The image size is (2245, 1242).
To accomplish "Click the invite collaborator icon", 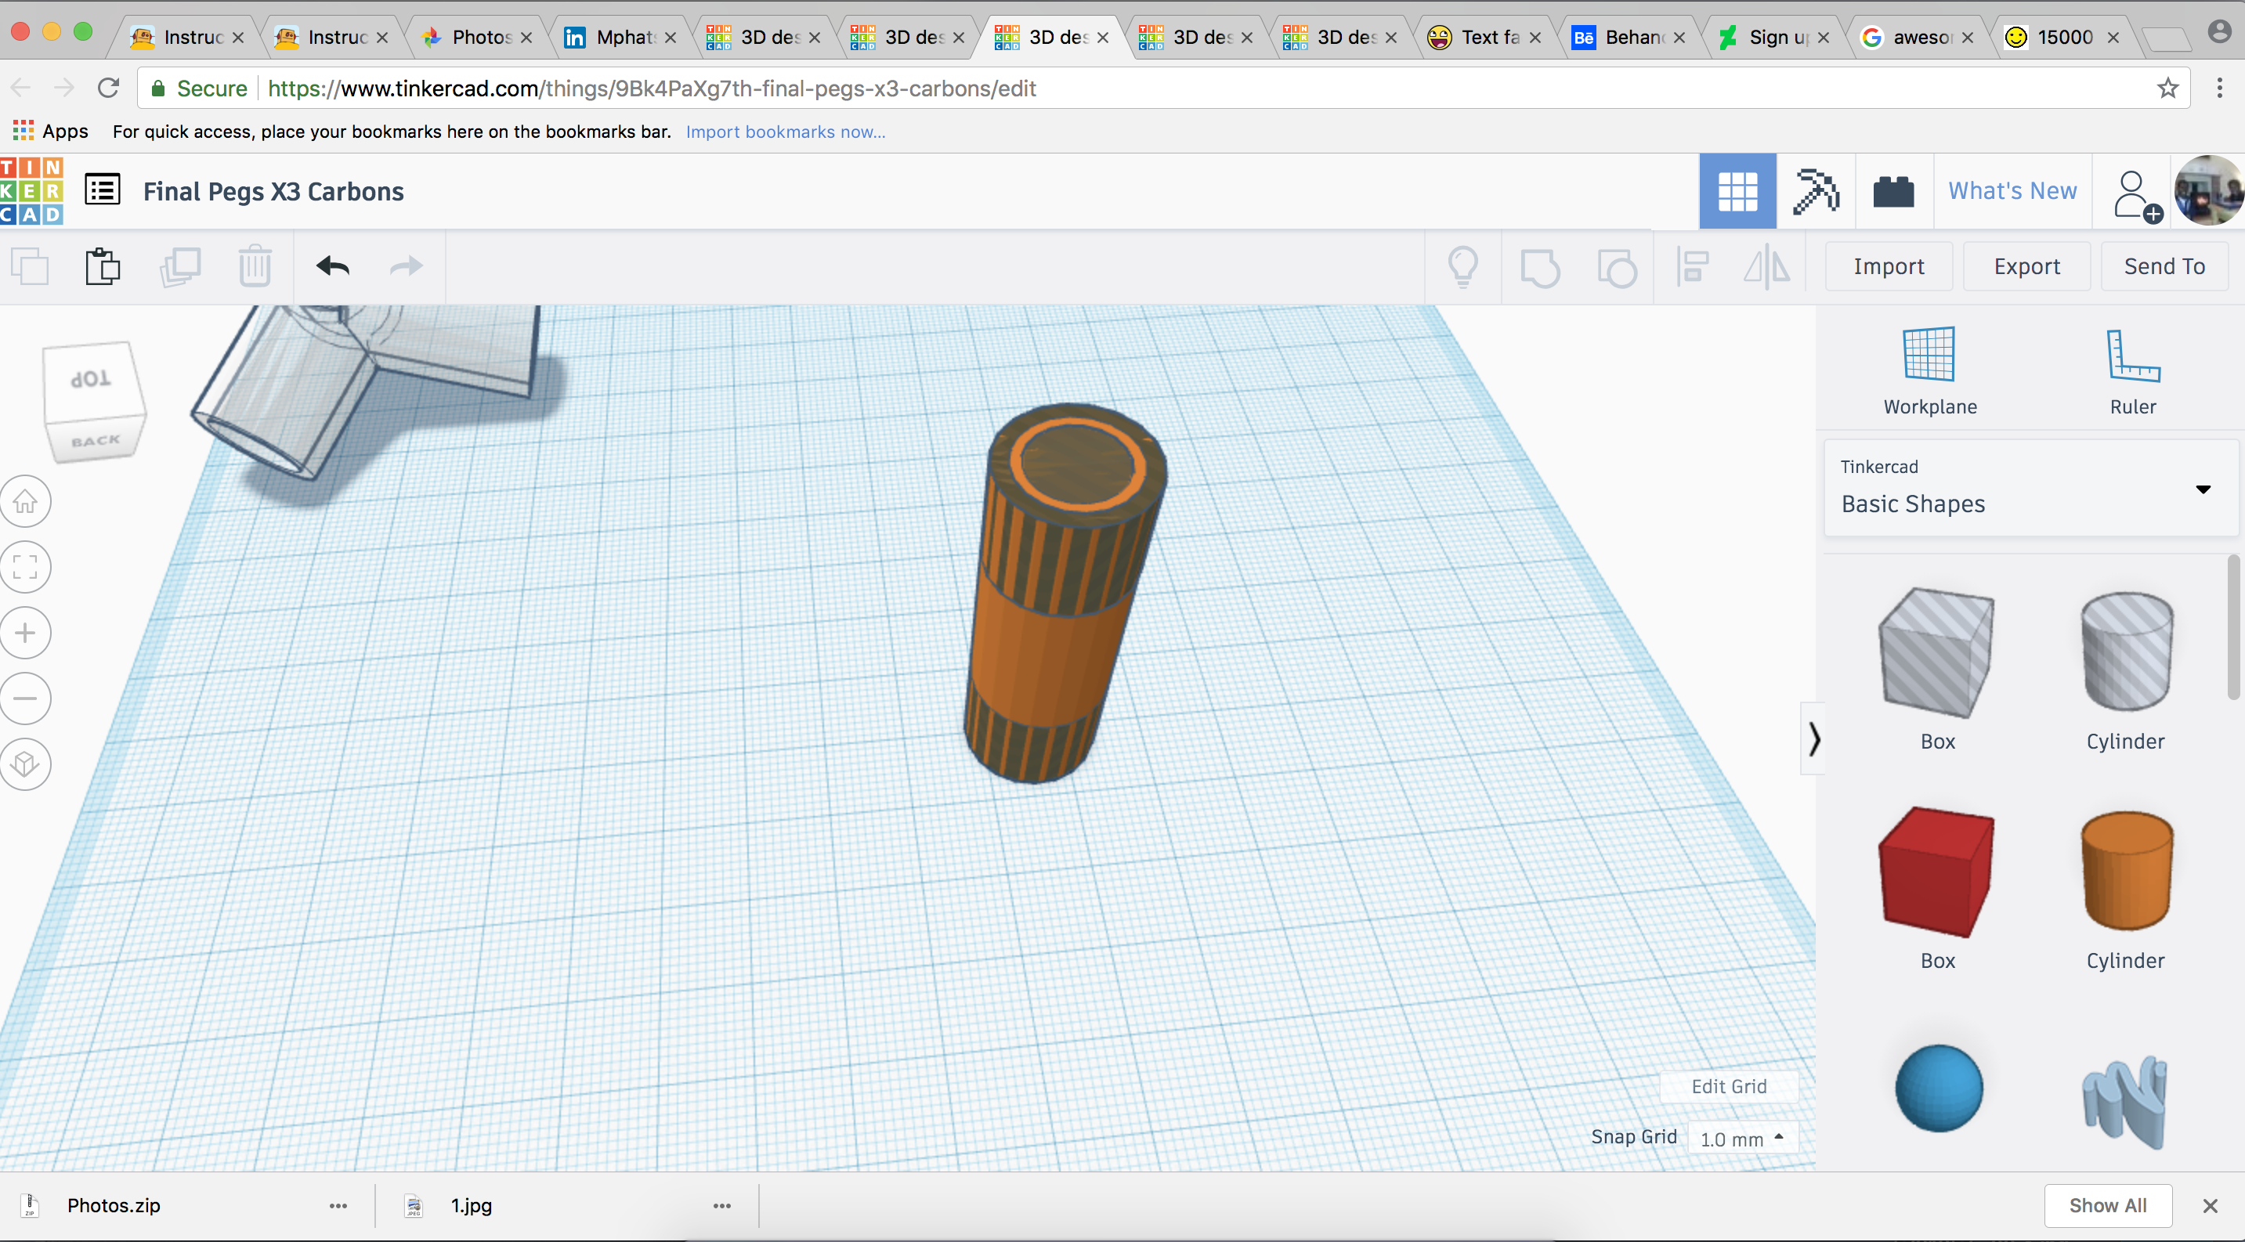I will click(2138, 196).
